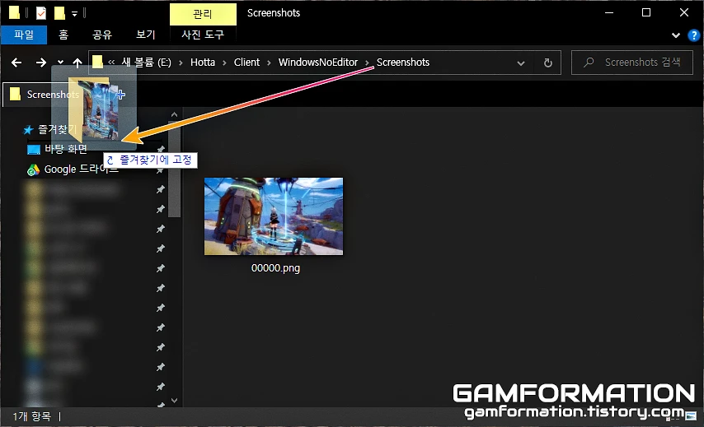Select the 사진 도구 ribbon tab
704x427 pixels.
click(x=203, y=35)
